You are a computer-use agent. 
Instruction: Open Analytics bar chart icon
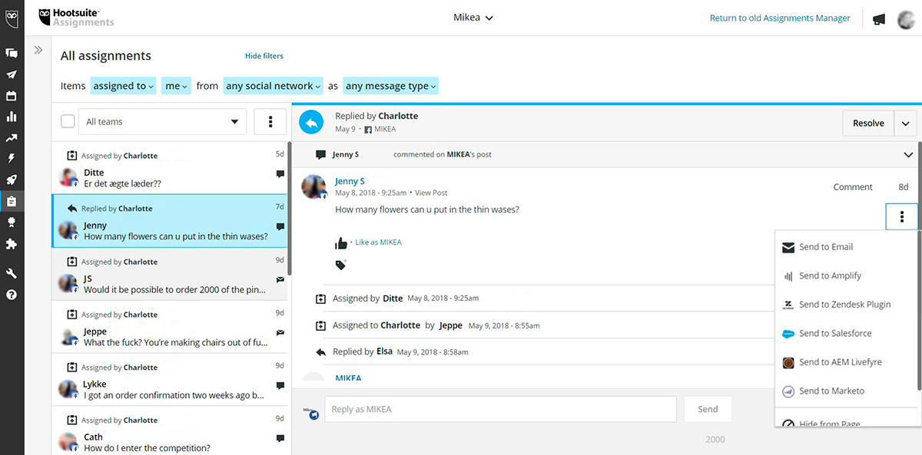coord(12,117)
